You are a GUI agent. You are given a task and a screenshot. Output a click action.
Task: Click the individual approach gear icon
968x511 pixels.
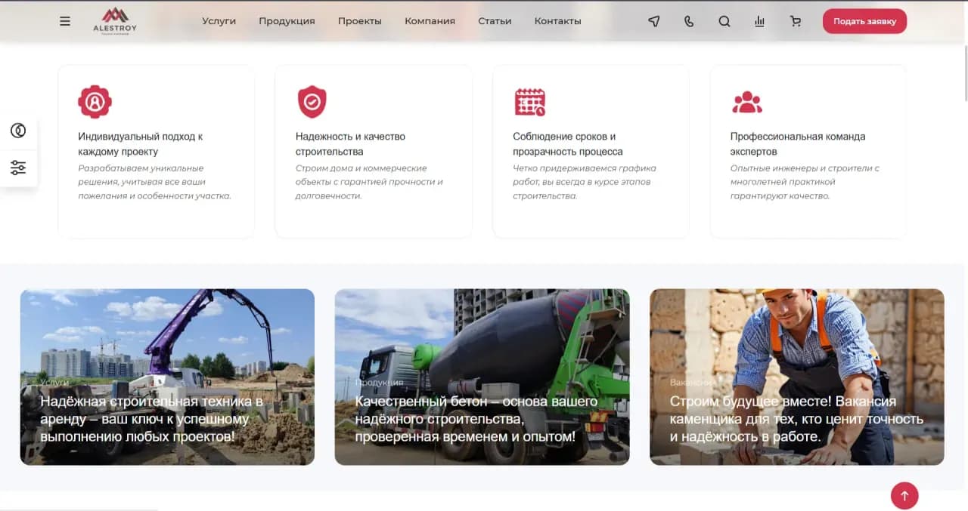click(x=95, y=101)
